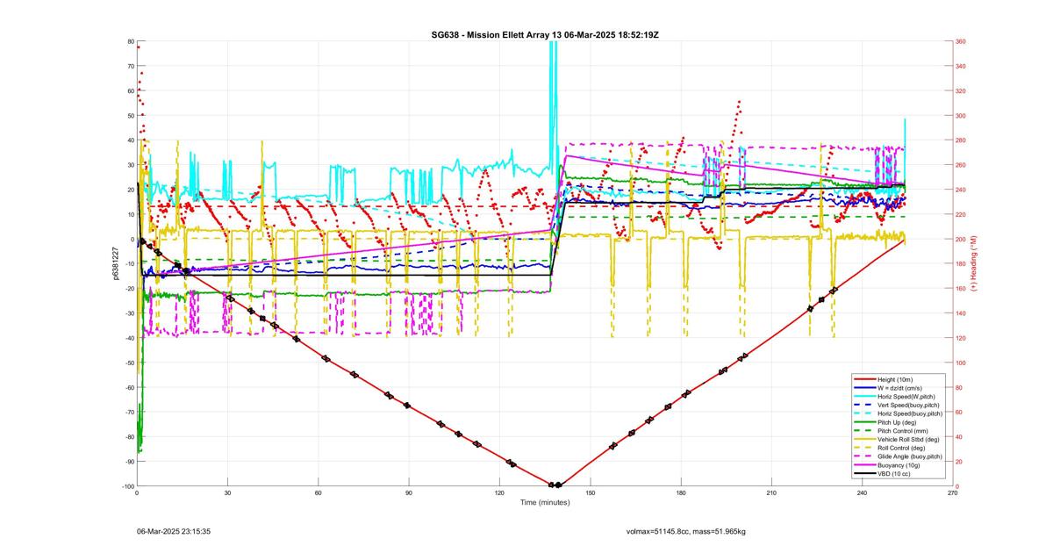Click the right heading axis tick label '360'

(x=961, y=41)
